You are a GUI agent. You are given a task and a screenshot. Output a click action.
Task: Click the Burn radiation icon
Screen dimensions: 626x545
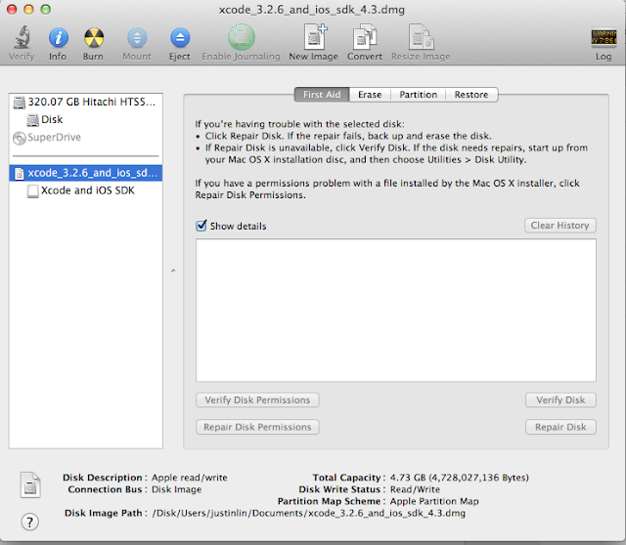point(94,38)
